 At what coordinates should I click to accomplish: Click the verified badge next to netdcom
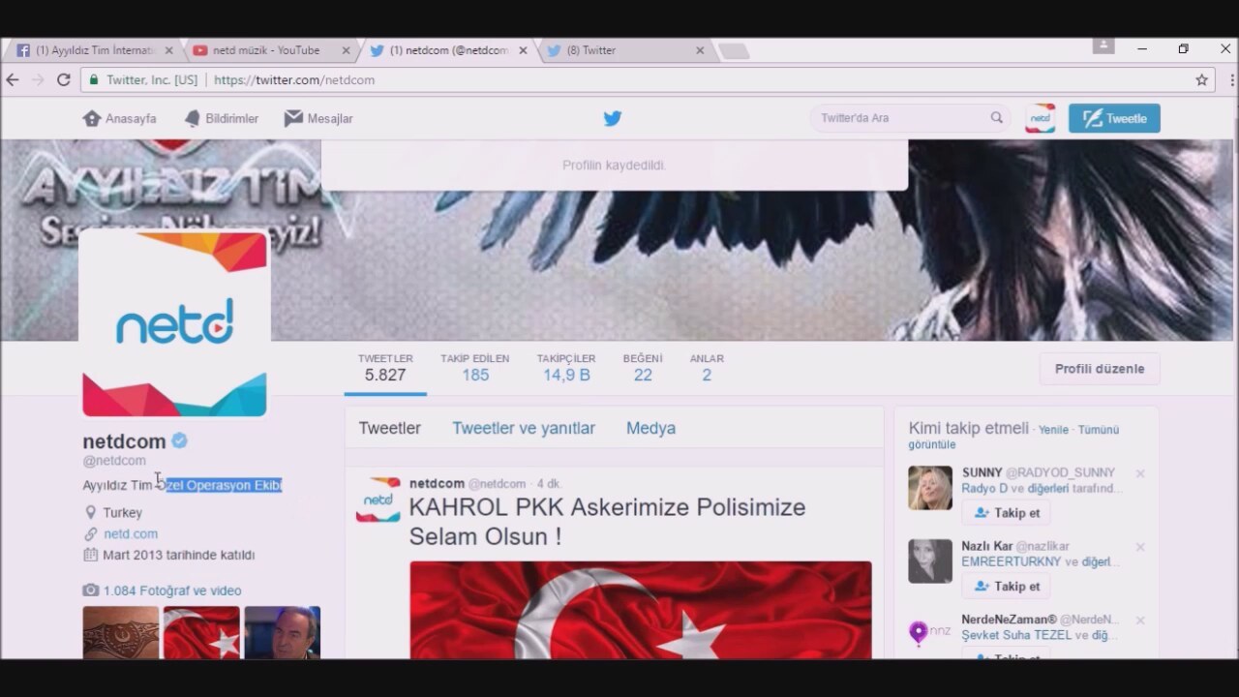(x=179, y=441)
